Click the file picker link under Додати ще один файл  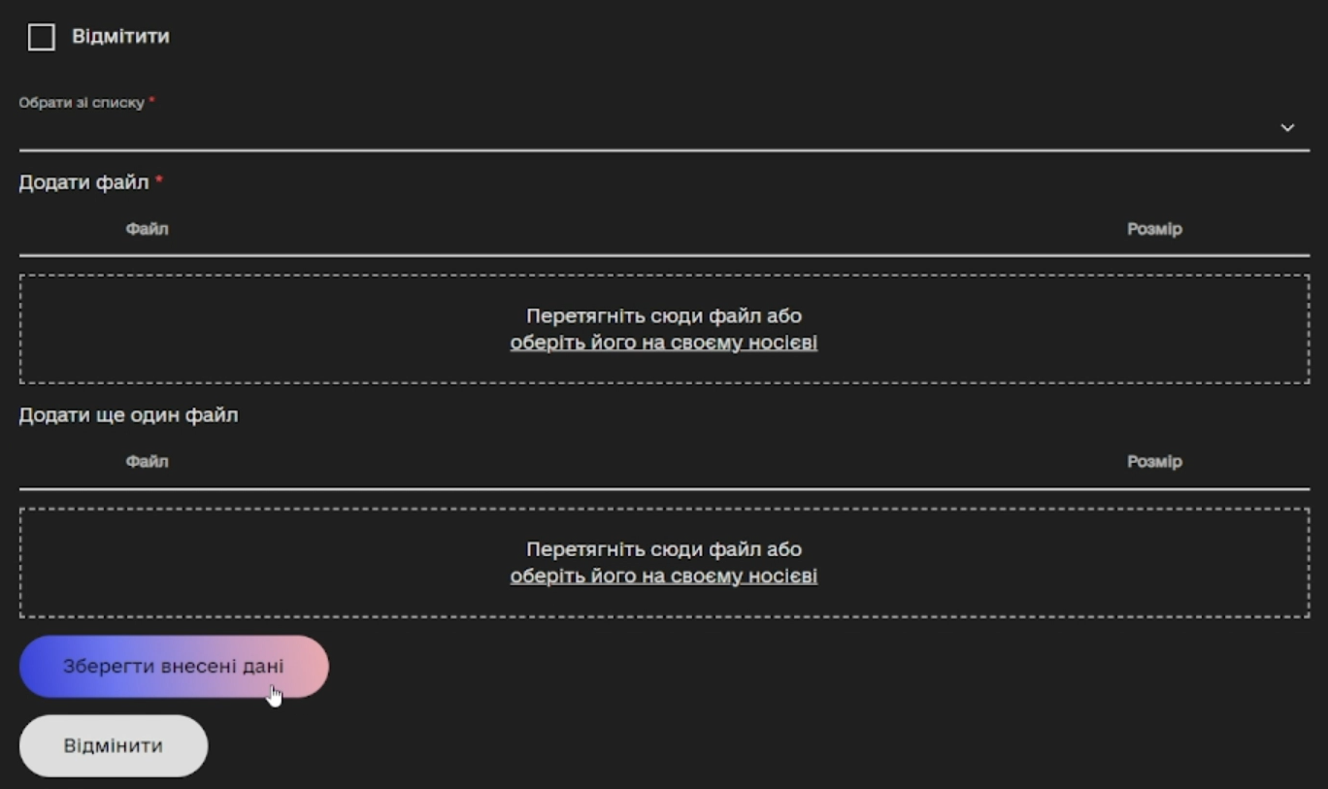[x=664, y=575]
